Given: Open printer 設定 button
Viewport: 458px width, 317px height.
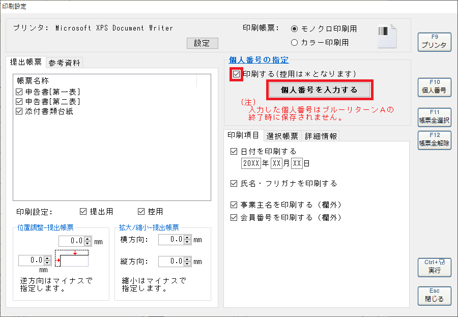Looking at the screenshot, I should pos(202,43).
